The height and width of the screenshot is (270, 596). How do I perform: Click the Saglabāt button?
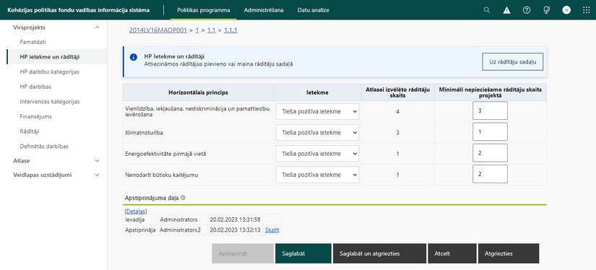303,253
